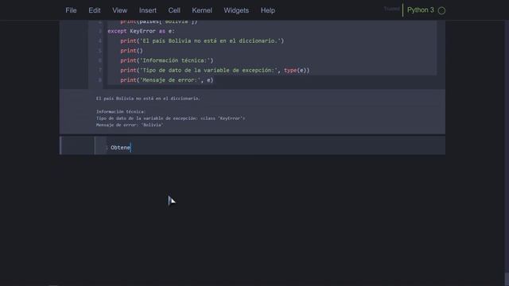The width and height of the screenshot is (509, 286).
Task: Click the empty print() code line
Action: click(x=131, y=51)
